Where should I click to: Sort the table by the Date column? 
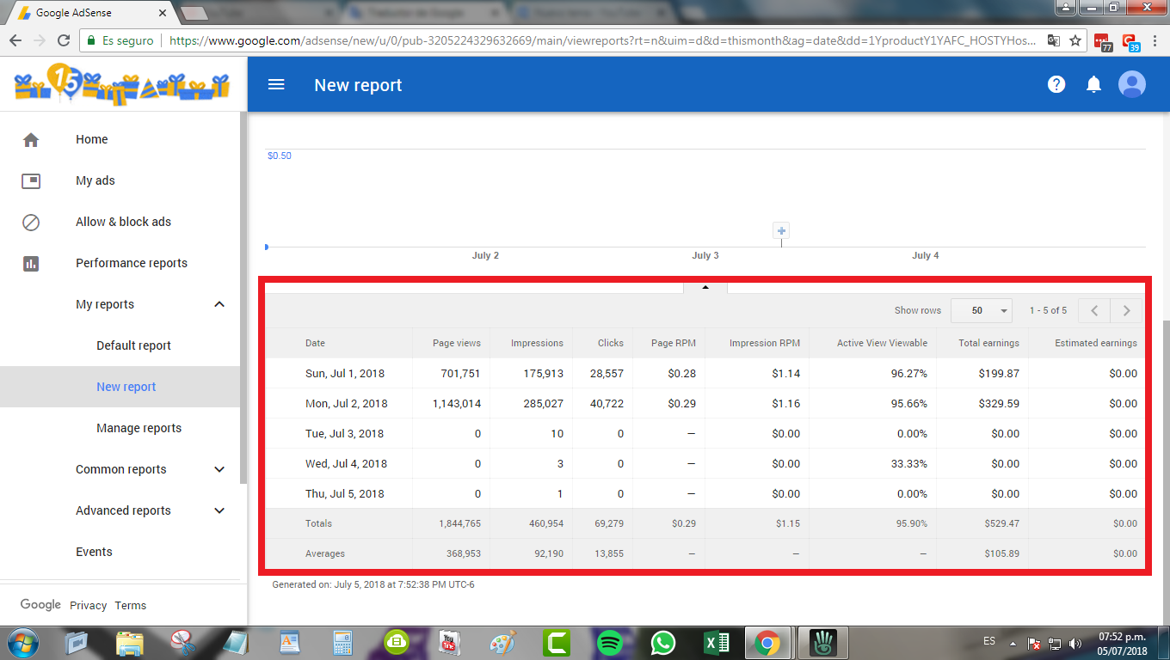[x=315, y=343]
